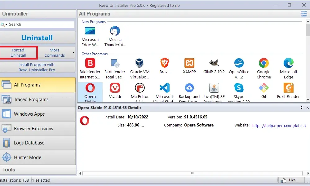Click Install Program with Revo Uninstaller Pro
310x186 pixels.
37,67
